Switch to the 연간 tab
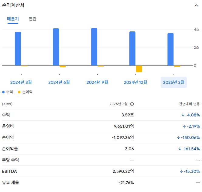 [x=33, y=19]
